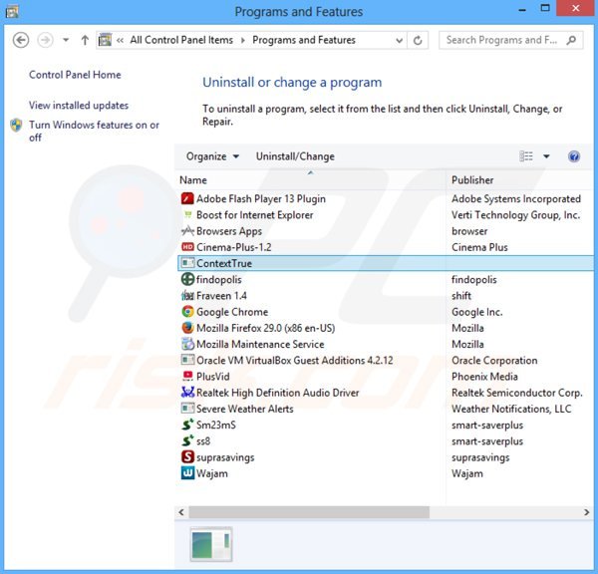Click the scrollbar left arrow
598x574 pixels.
click(x=181, y=512)
